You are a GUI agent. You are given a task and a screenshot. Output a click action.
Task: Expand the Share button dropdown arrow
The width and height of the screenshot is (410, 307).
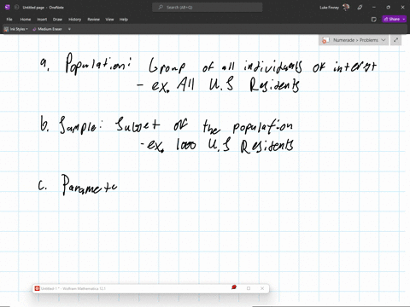tap(404, 19)
